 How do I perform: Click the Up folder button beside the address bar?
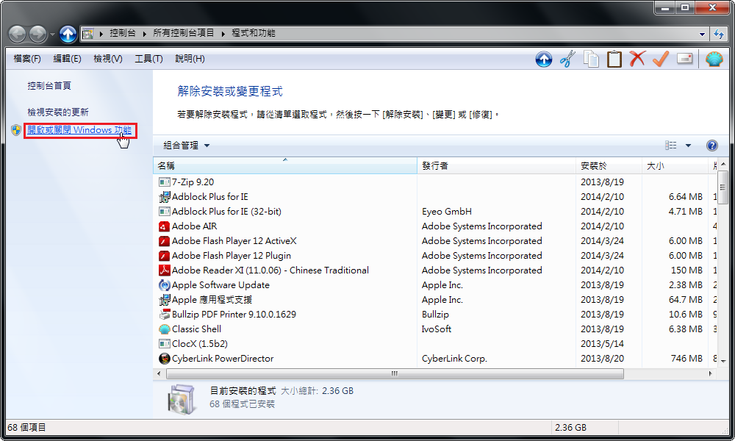68,34
